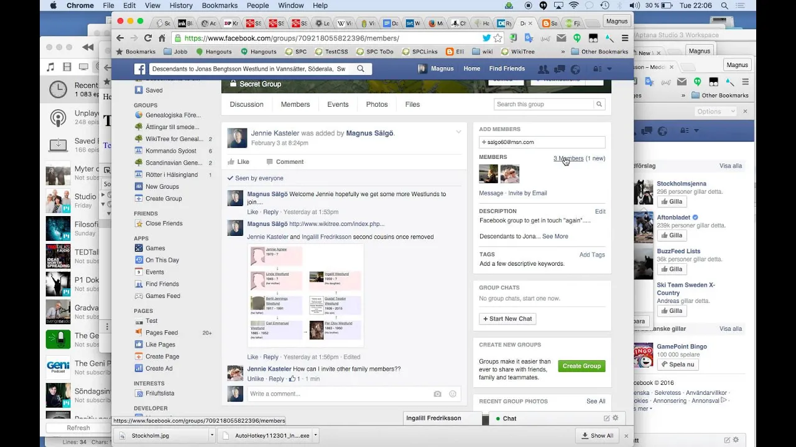Expand the post options chevron
This screenshot has height=447, width=796.
point(459,132)
